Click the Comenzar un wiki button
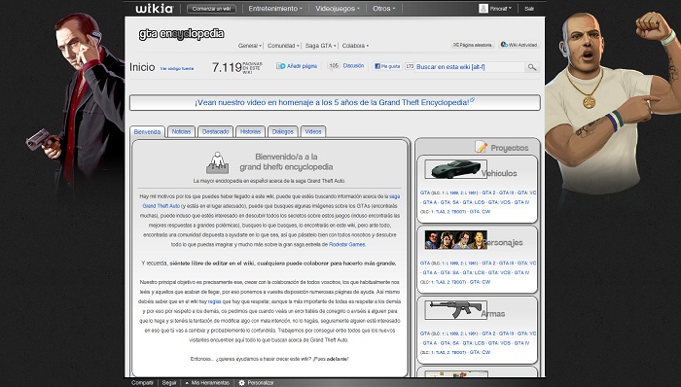The width and height of the screenshot is (681, 387). [211, 9]
